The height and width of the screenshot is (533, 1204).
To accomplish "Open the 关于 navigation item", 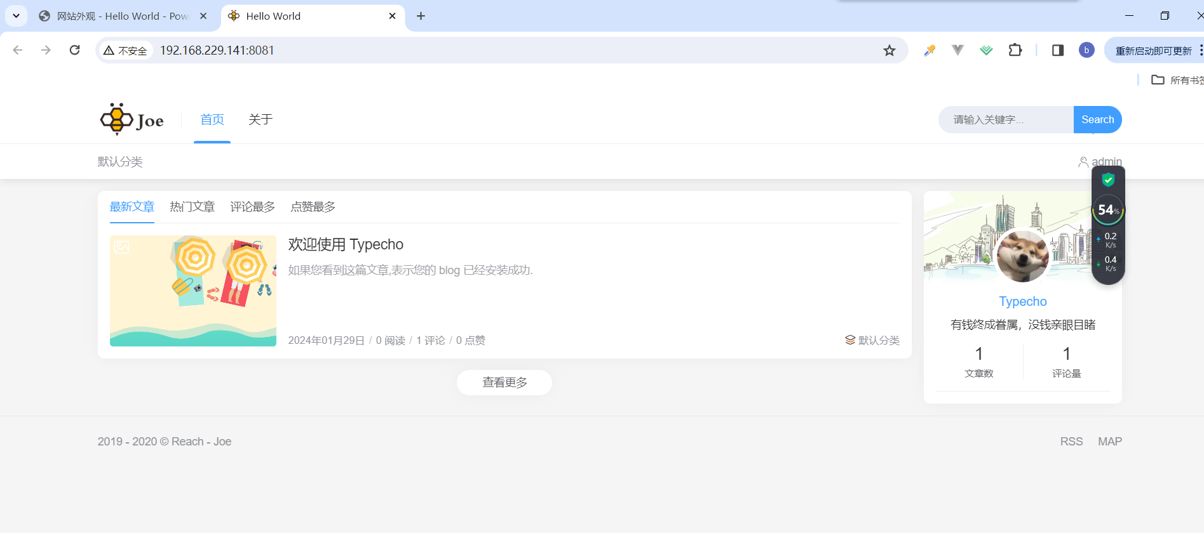I will [x=260, y=119].
